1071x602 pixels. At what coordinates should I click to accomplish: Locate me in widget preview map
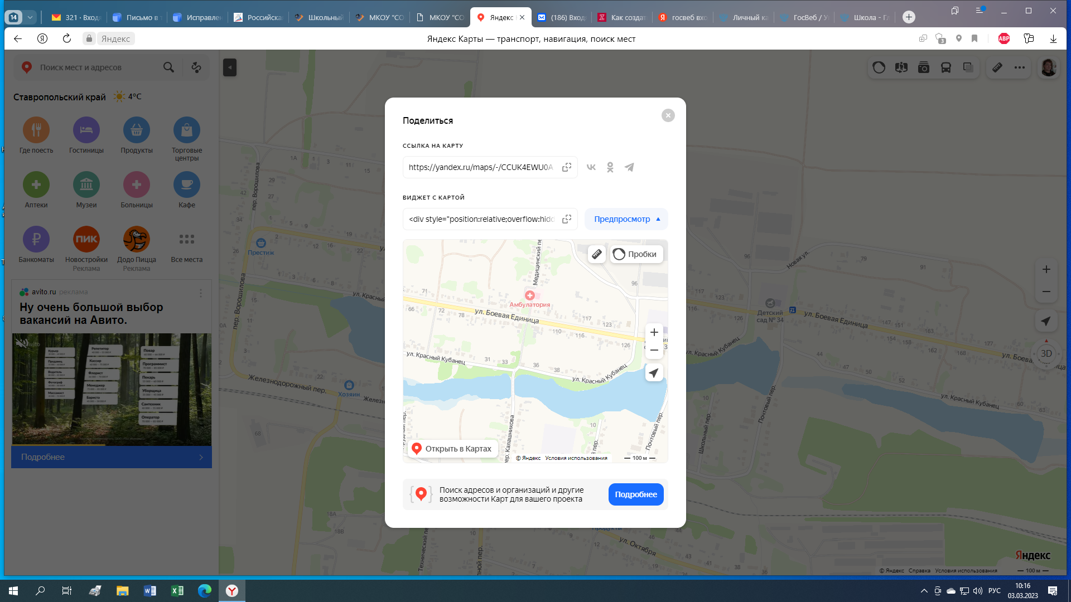click(654, 373)
